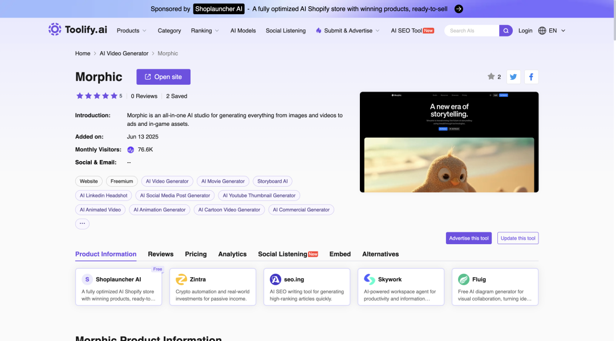
Task: Click the 76.6K visitors value
Action: click(x=145, y=150)
